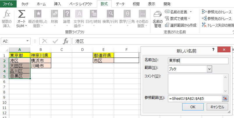Open the Text (文字列操作) functions icon
234x118 pixels.
(x=79, y=14)
